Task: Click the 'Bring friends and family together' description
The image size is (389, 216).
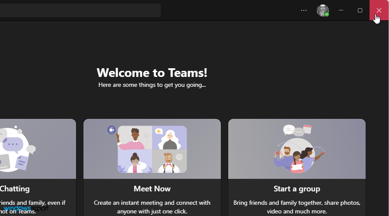Action: [297, 207]
